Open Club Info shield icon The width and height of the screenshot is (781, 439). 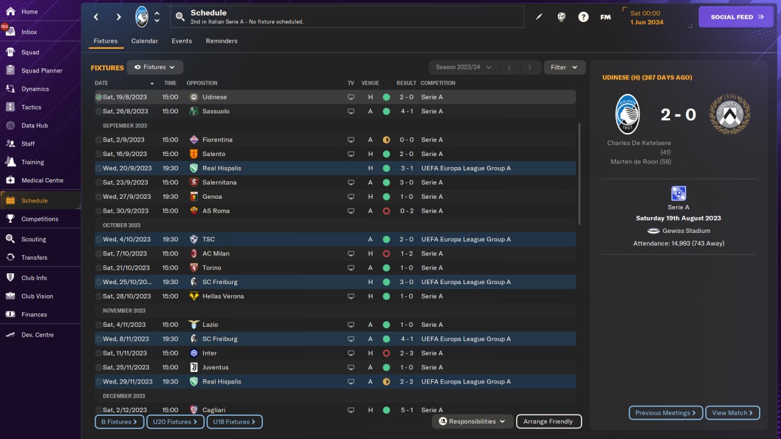tap(10, 278)
